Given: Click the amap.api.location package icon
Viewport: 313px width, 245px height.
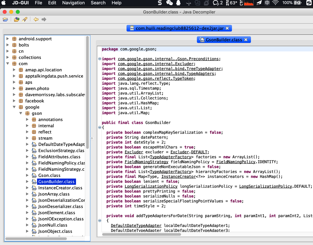Looking at the screenshot, I should pyautogui.click(x=21, y=70).
